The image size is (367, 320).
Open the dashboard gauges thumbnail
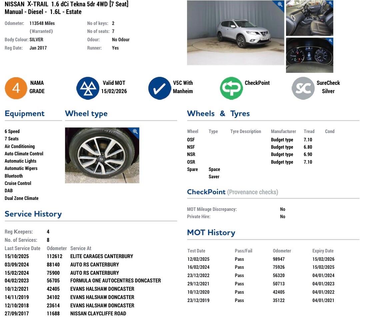pos(309,56)
